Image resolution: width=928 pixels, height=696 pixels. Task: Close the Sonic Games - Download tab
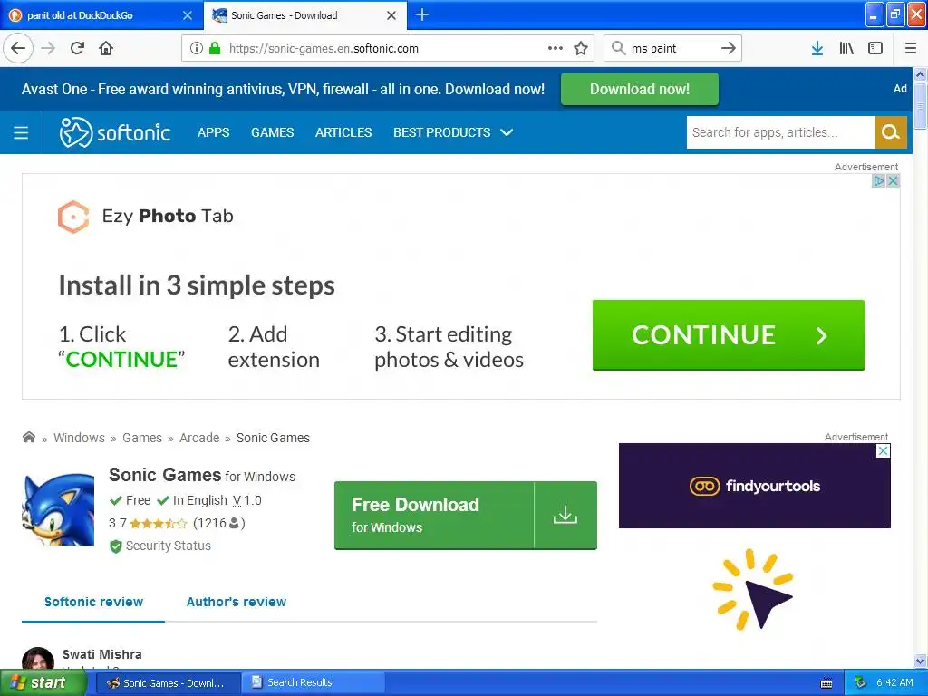(x=391, y=15)
